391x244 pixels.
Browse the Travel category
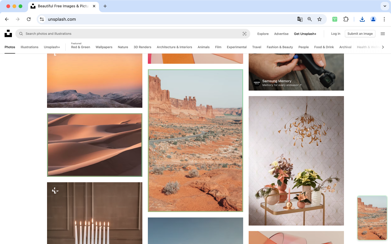click(x=257, y=47)
